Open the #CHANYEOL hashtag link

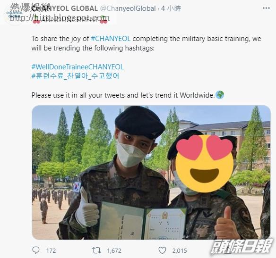[111, 39]
